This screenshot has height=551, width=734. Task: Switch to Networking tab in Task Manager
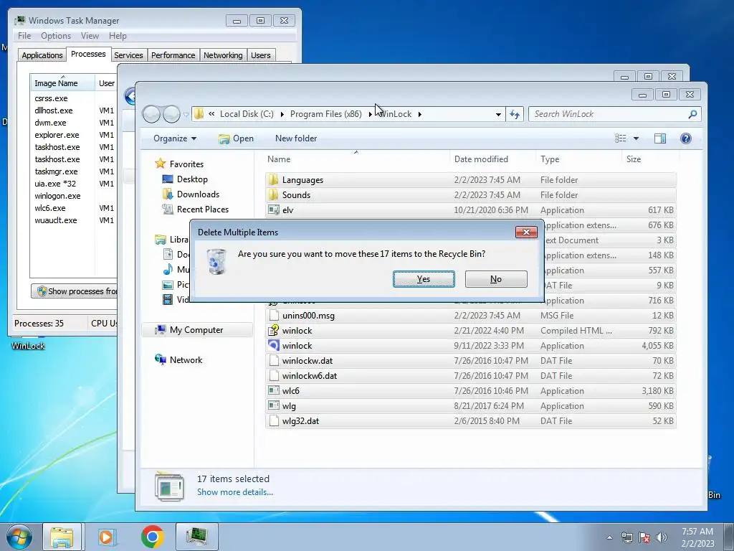[224, 55]
